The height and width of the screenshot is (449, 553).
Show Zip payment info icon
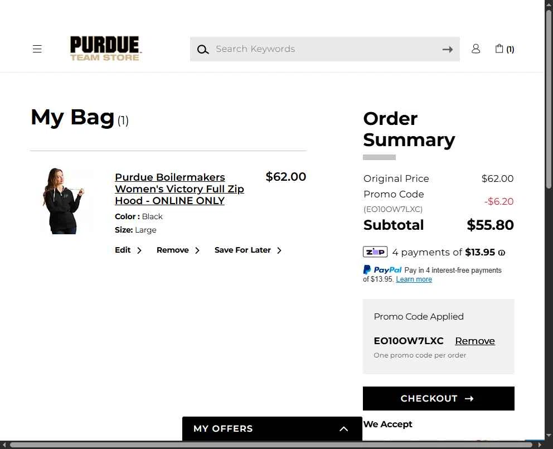point(502,253)
